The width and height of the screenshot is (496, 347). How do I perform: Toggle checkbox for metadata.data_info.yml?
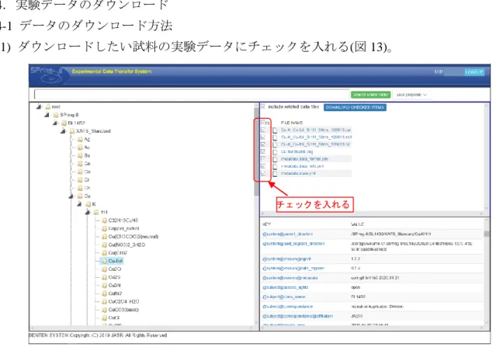tap(263, 166)
